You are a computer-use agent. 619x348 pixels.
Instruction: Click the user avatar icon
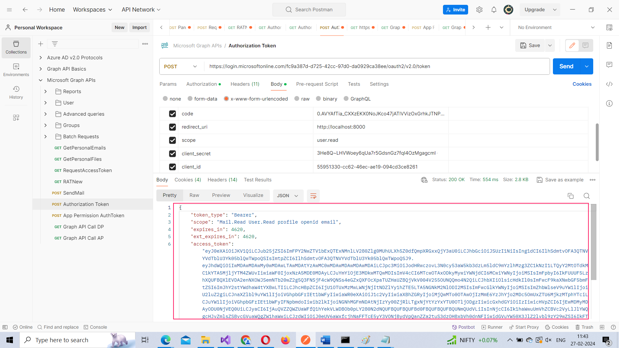[x=508, y=10]
